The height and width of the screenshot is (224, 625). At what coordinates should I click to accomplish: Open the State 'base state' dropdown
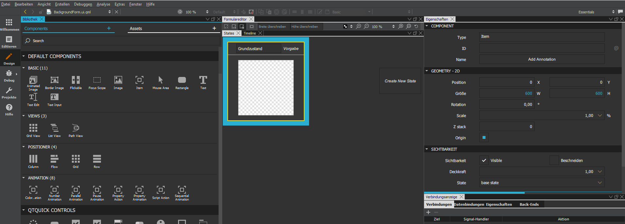coord(542,183)
